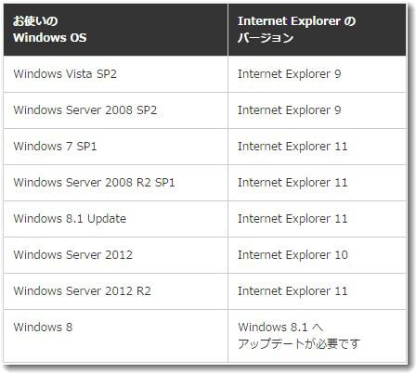Click the Internet Explorer のバージョン column header
The image size is (416, 373).
click(x=317, y=30)
